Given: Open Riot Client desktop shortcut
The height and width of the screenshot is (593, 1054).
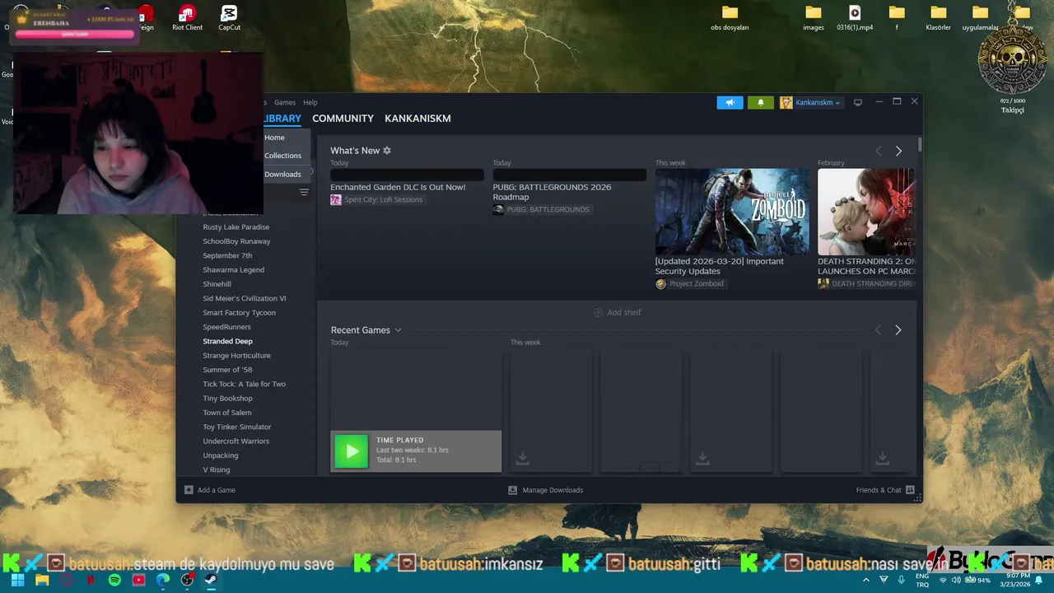Looking at the screenshot, I should [x=187, y=17].
